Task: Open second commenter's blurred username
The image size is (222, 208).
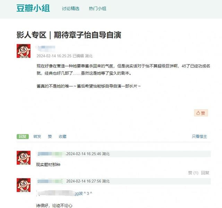Action: point(50,181)
